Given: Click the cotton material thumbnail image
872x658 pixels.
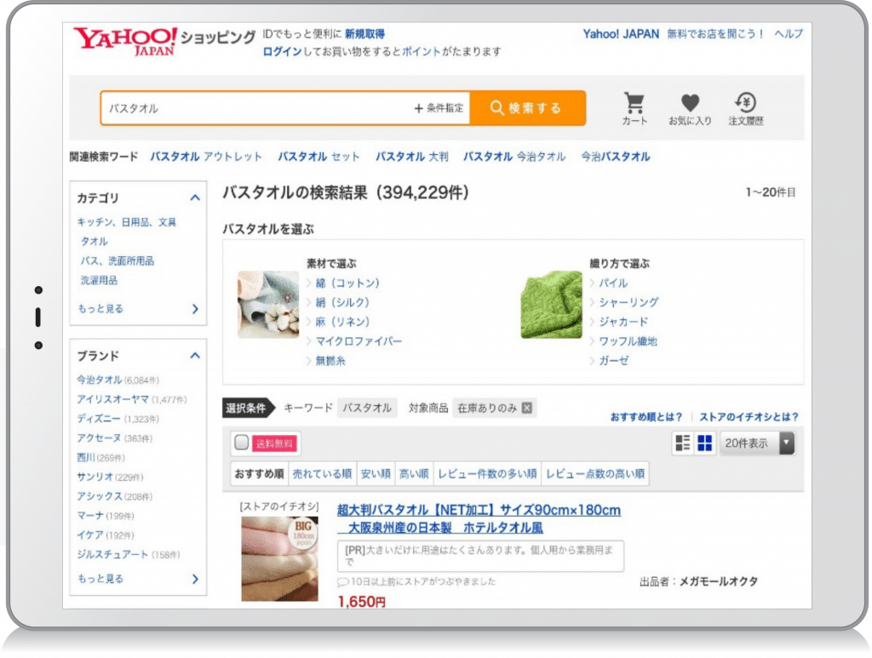Looking at the screenshot, I should (267, 304).
